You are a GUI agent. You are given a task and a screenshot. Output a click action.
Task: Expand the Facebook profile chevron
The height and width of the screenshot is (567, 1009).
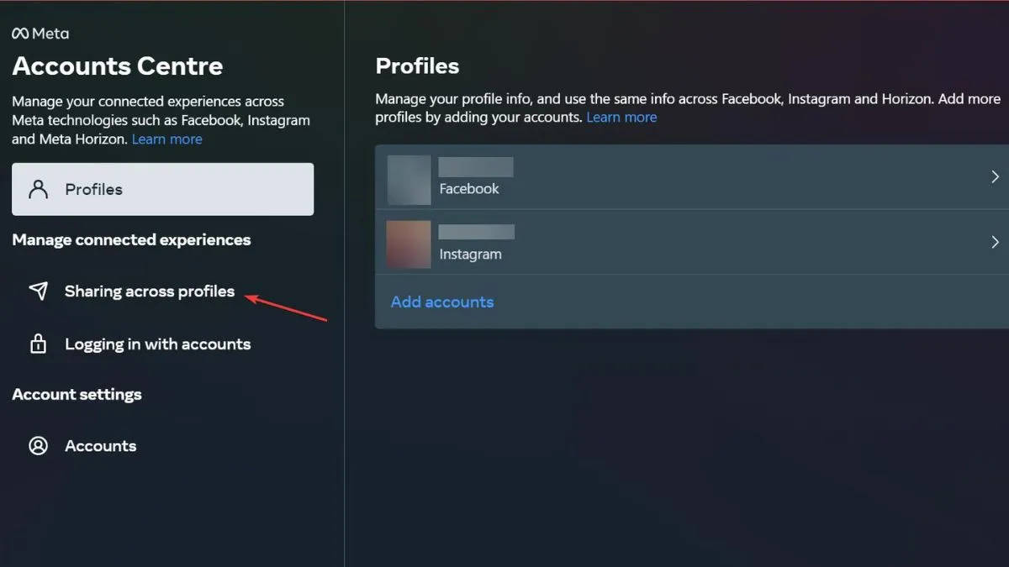click(x=995, y=176)
